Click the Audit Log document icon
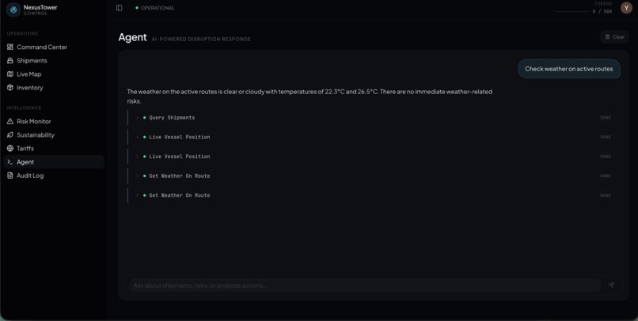This screenshot has width=638, height=321. (x=10, y=176)
